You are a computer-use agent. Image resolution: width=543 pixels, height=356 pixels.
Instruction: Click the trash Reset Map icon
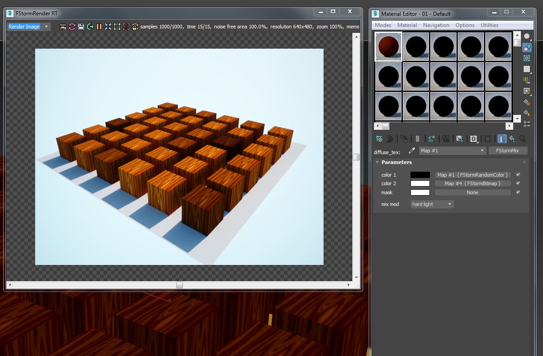point(418,139)
